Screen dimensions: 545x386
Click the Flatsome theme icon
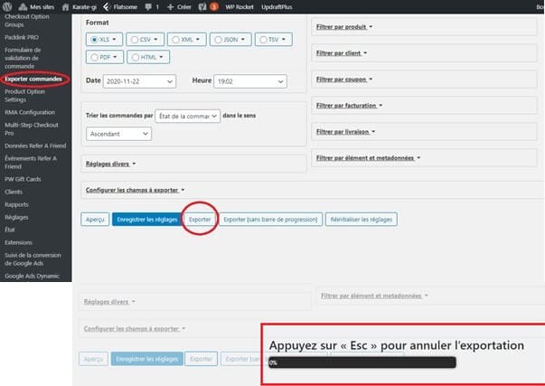pos(106,6)
